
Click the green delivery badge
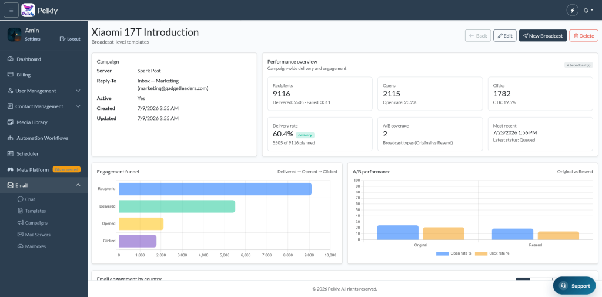305,135
